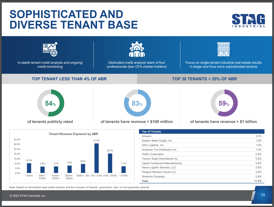Screen dimensions: 274x207
Task: Click the blue 83% donut chart
Action: click(137, 103)
